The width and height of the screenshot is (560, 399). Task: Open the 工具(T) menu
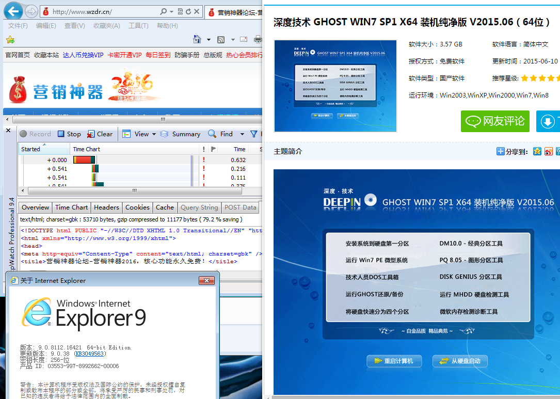[138, 26]
